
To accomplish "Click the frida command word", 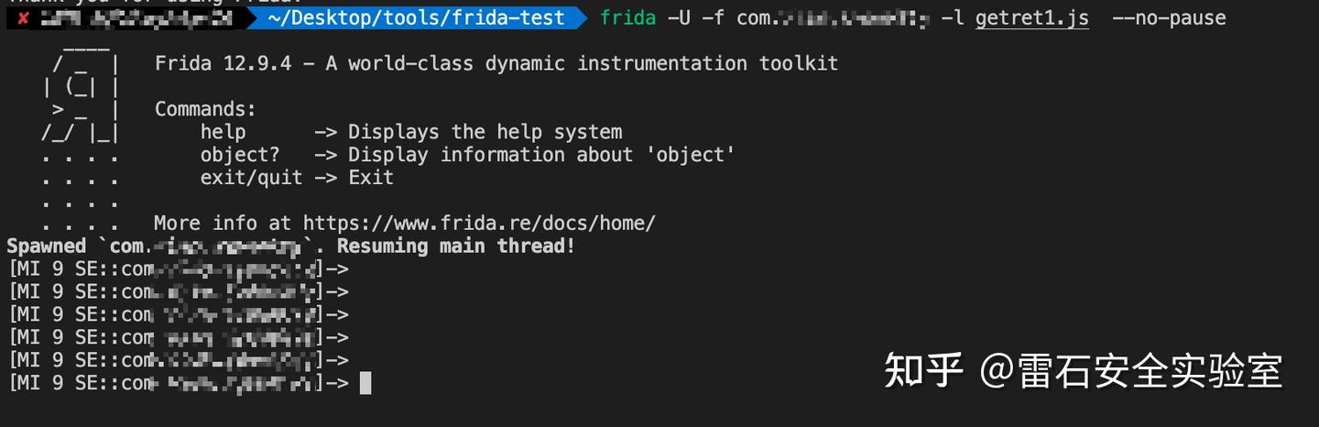I will [628, 18].
